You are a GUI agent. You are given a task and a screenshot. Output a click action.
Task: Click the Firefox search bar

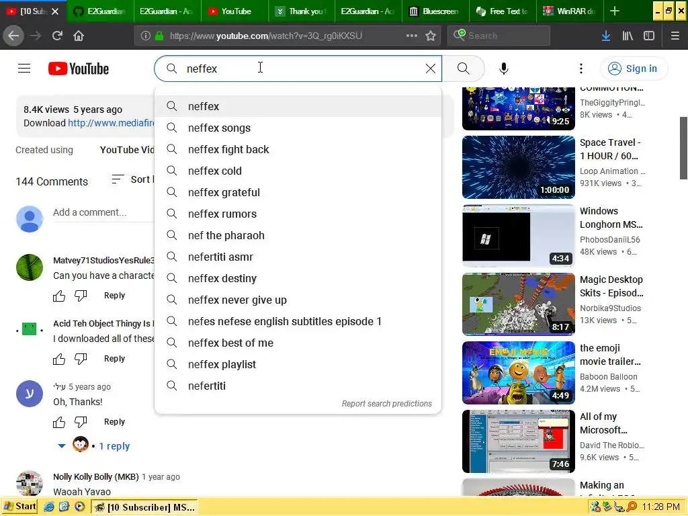(499, 36)
